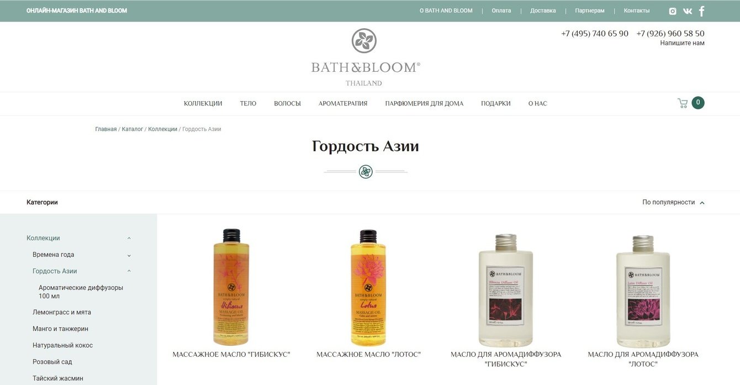Open the shopping cart icon

pyautogui.click(x=683, y=103)
